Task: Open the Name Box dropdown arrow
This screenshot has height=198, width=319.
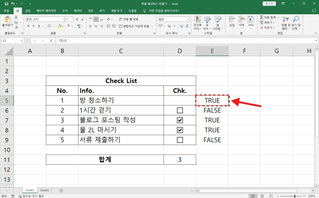Action: coord(21,41)
